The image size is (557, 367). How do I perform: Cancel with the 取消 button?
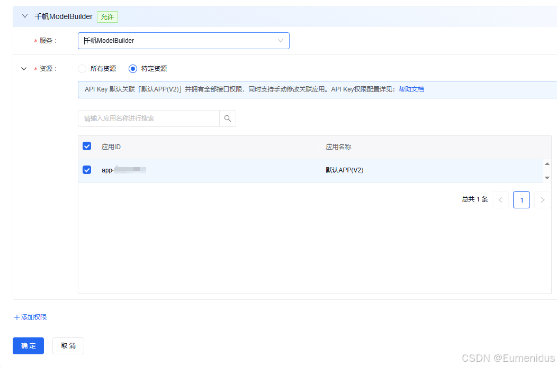68,346
